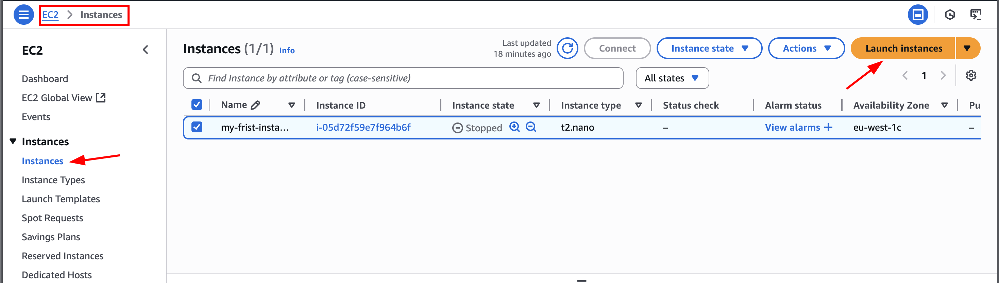Screen dimensions: 999x283
Task: Click the Instances breadcrumb text
Action: 101,15
